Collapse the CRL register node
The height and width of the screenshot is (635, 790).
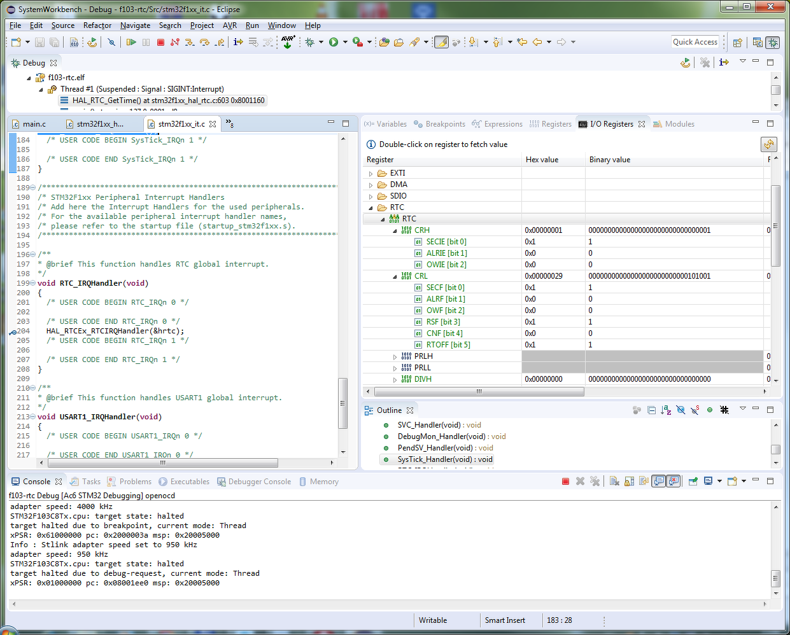(x=395, y=276)
